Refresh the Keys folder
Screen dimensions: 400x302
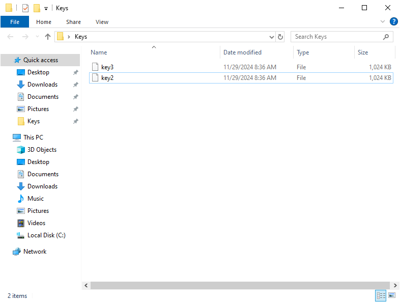click(280, 37)
